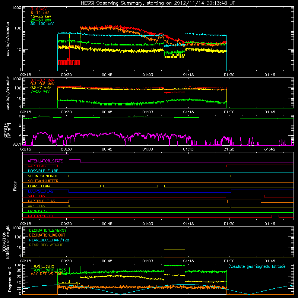
Task: Select the DECIMATION ENERGY or weight axis label
Action: click(x=6, y=242)
